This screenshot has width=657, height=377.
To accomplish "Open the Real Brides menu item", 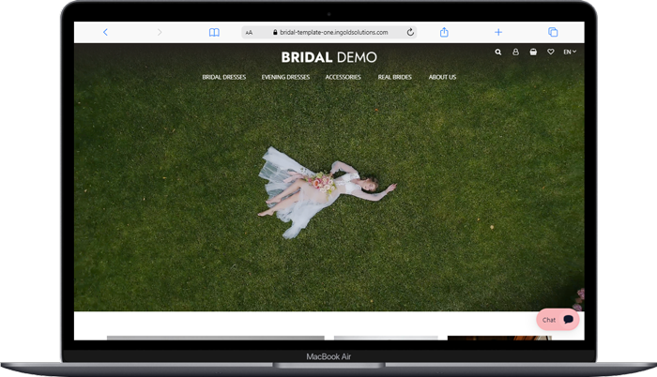I will coord(395,77).
